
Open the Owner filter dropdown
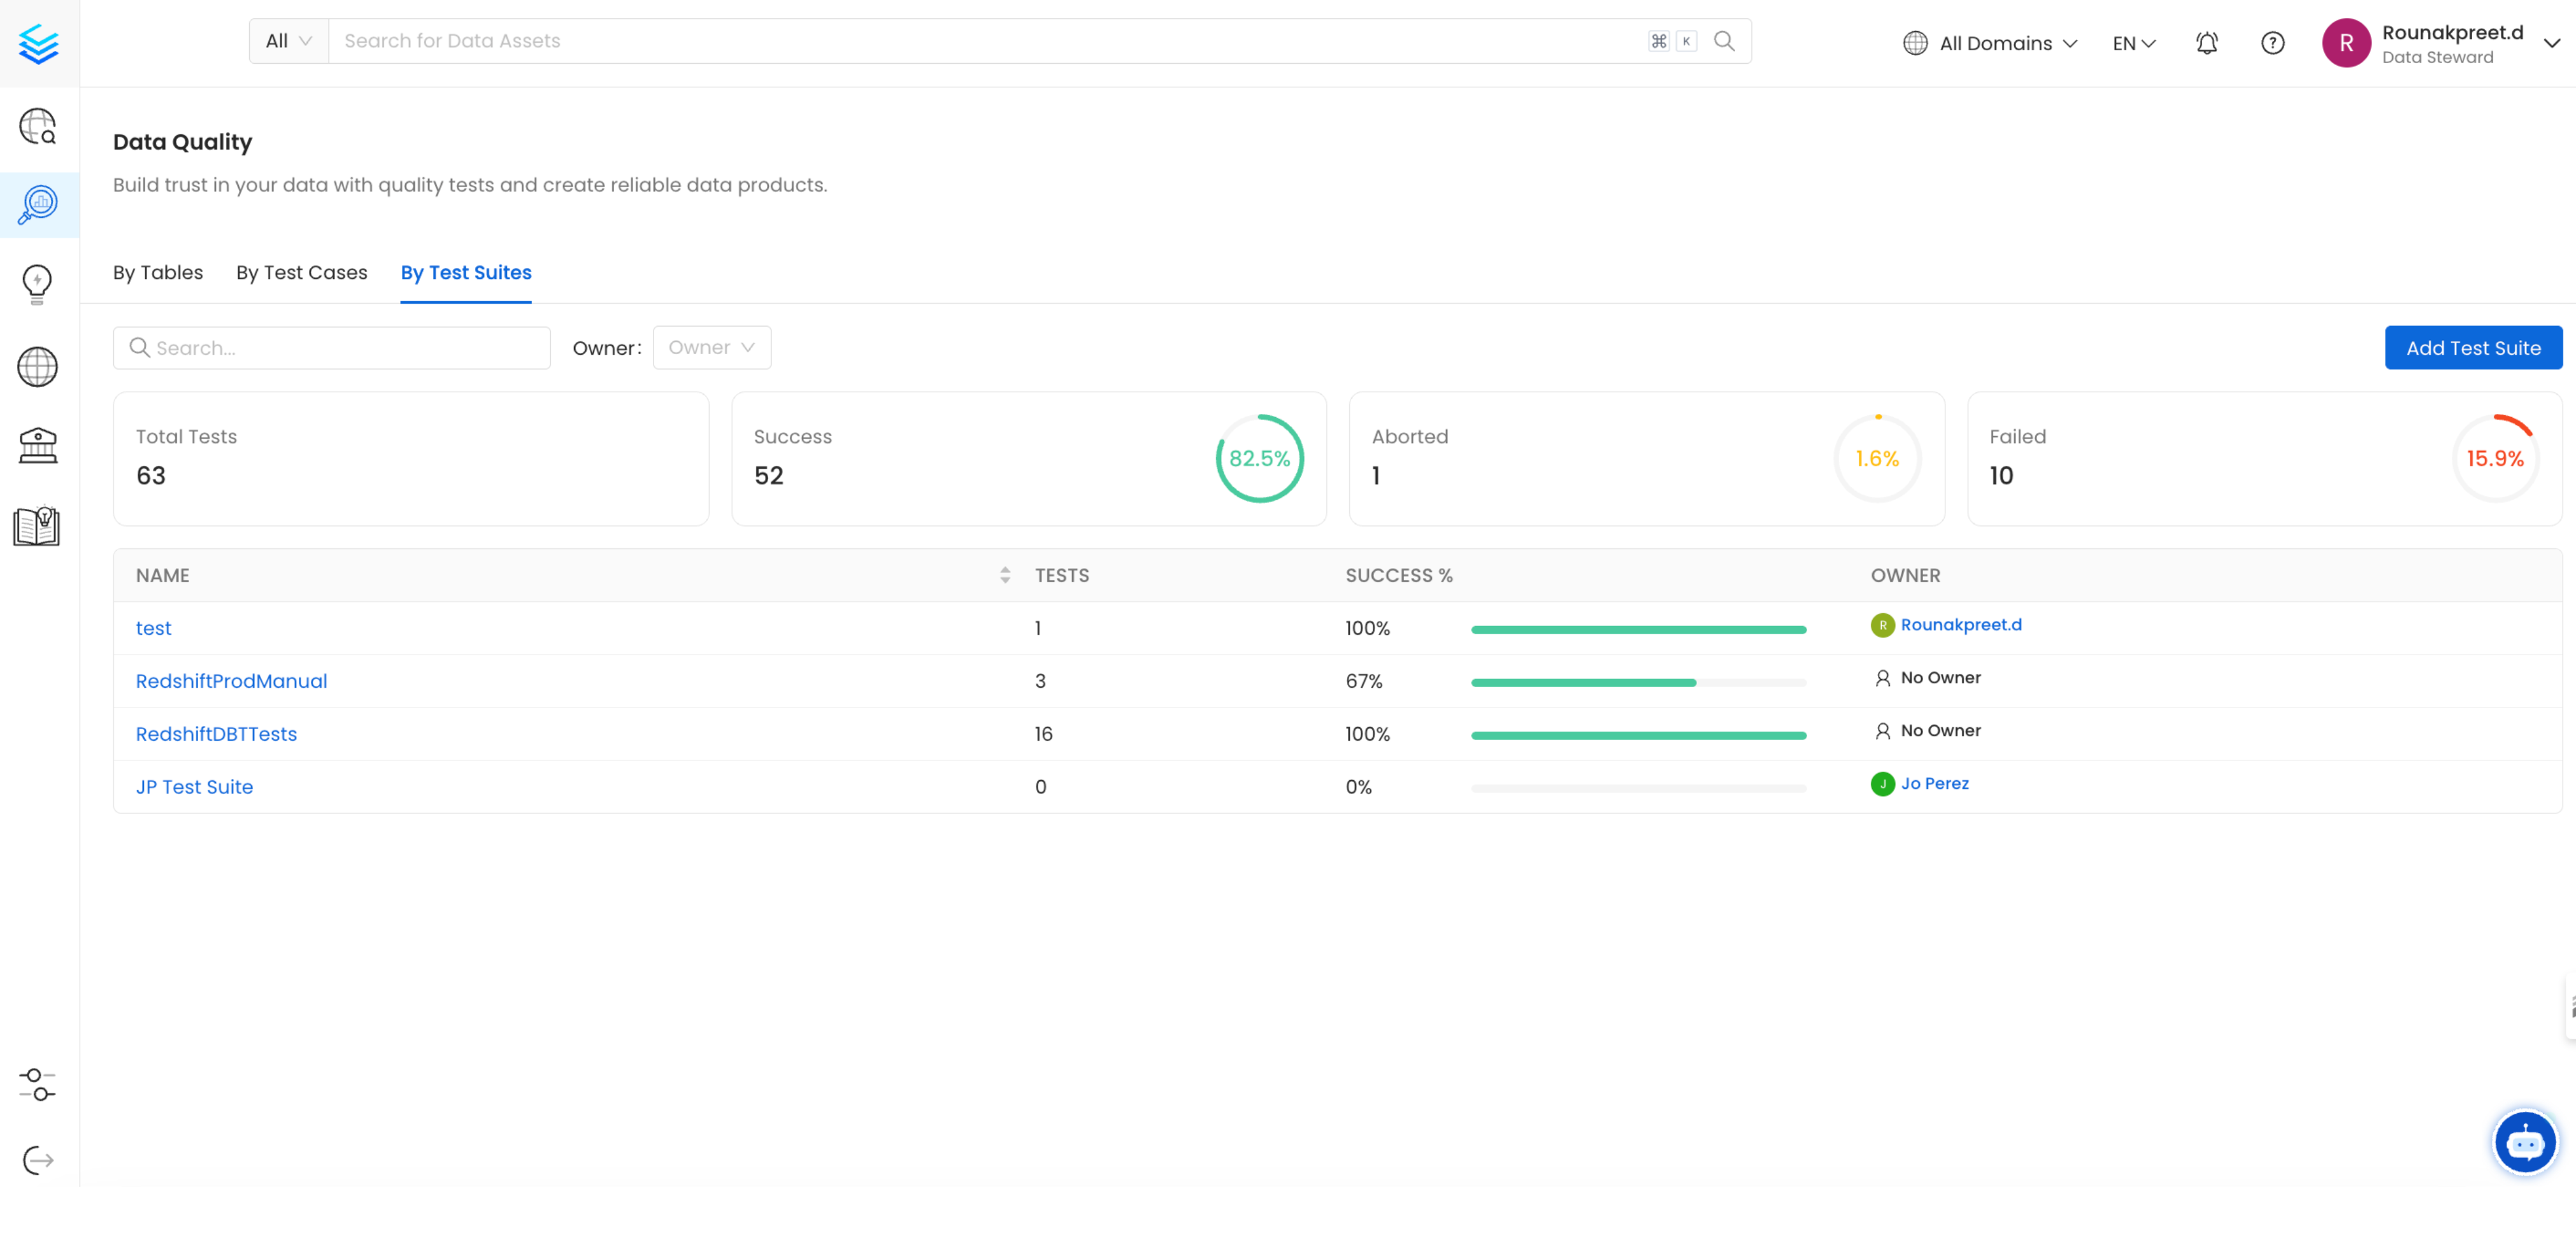pos(711,347)
